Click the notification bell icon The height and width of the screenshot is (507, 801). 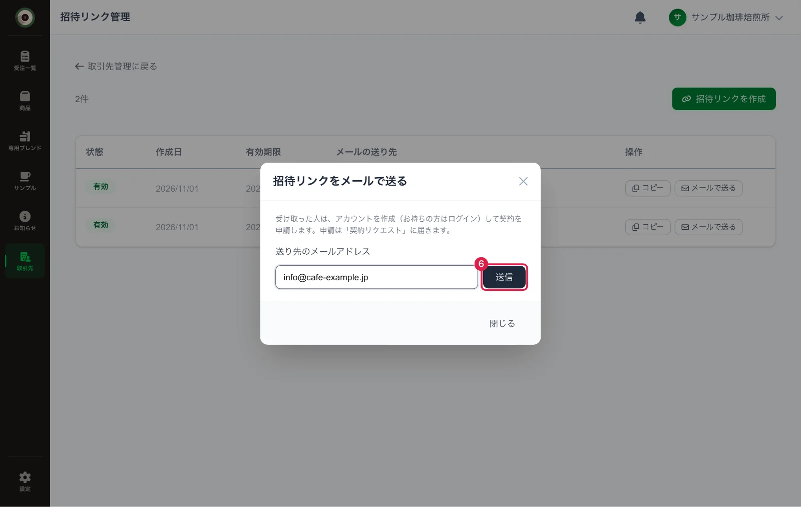pyautogui.click(x=640, y=18)
